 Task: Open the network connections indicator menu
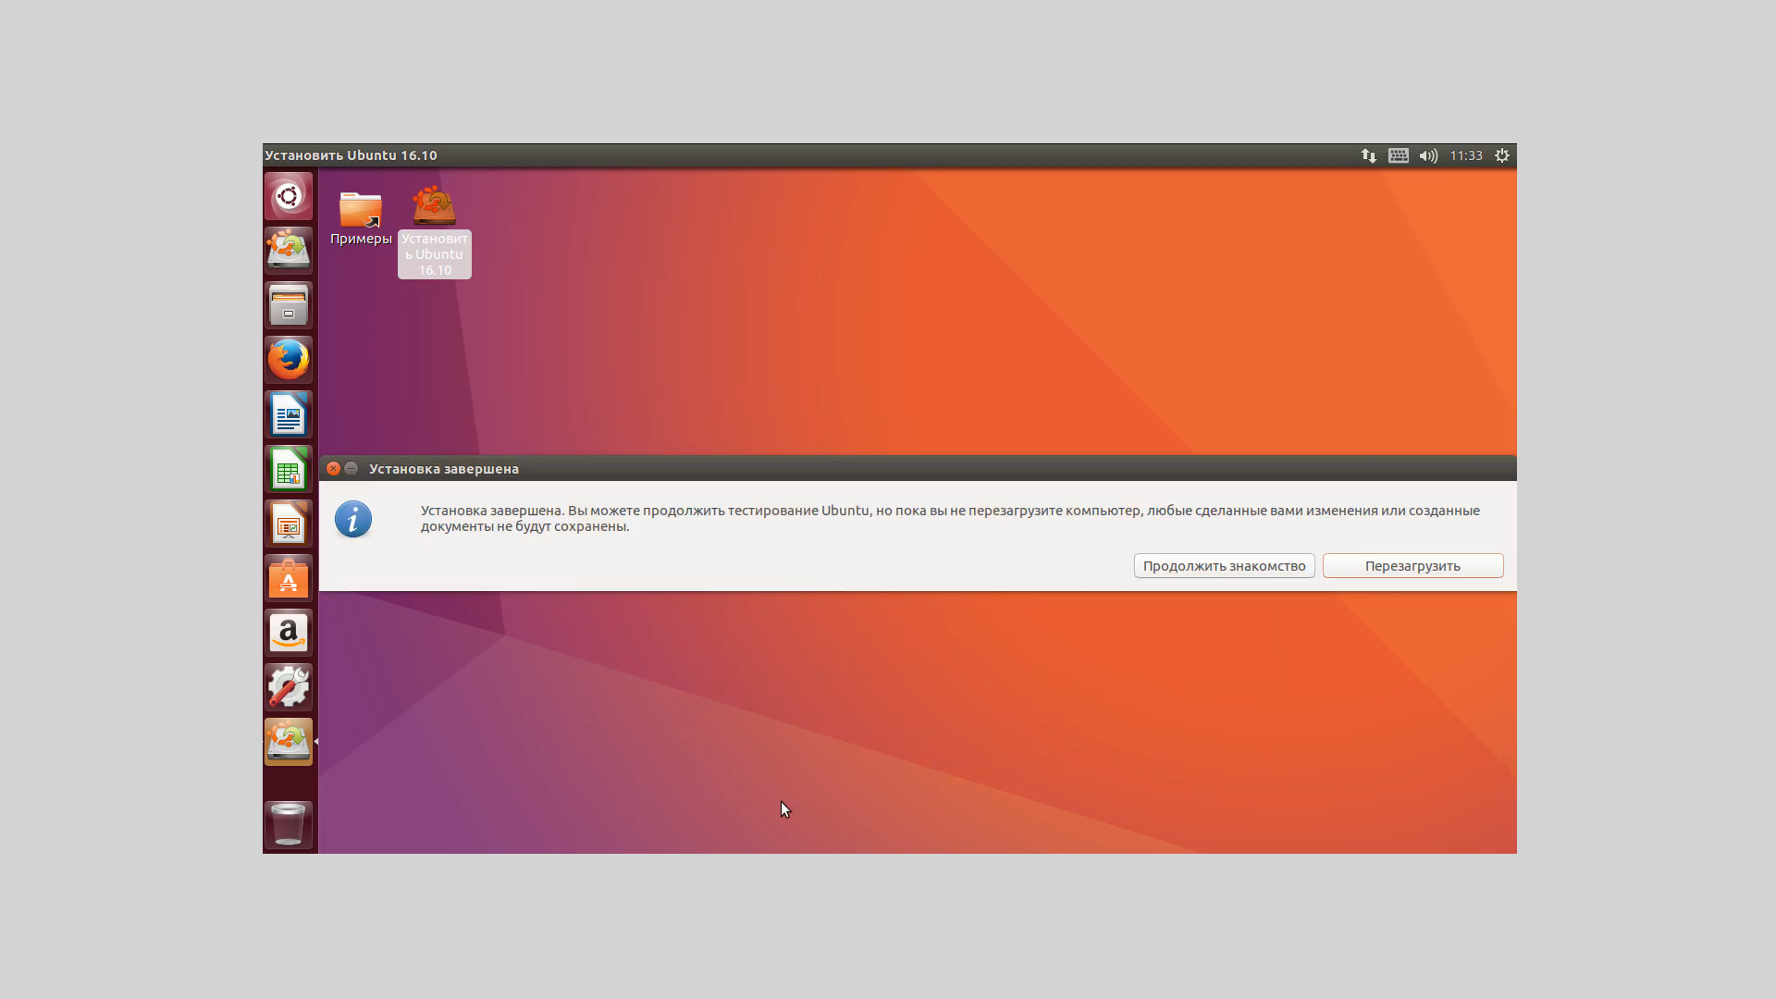(1369, 155)
